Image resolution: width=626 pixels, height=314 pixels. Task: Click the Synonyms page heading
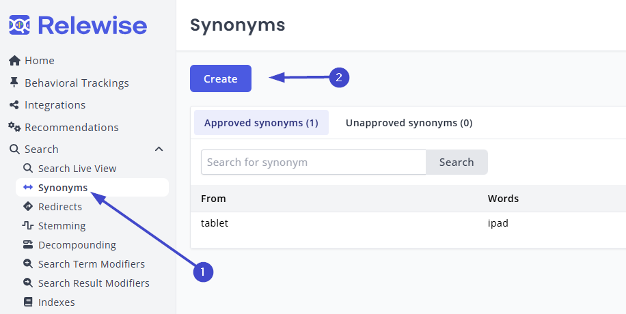[x=238, y=25]
